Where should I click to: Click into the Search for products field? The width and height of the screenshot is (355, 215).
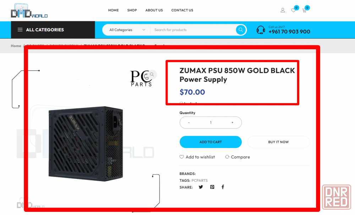click(193, 30)
